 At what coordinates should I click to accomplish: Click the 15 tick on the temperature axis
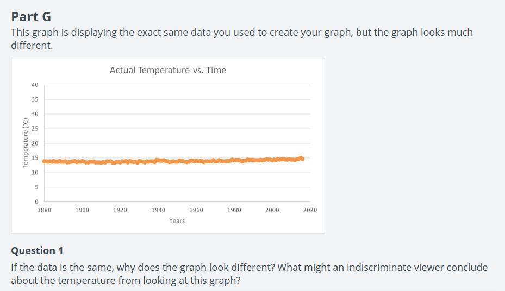35,158
